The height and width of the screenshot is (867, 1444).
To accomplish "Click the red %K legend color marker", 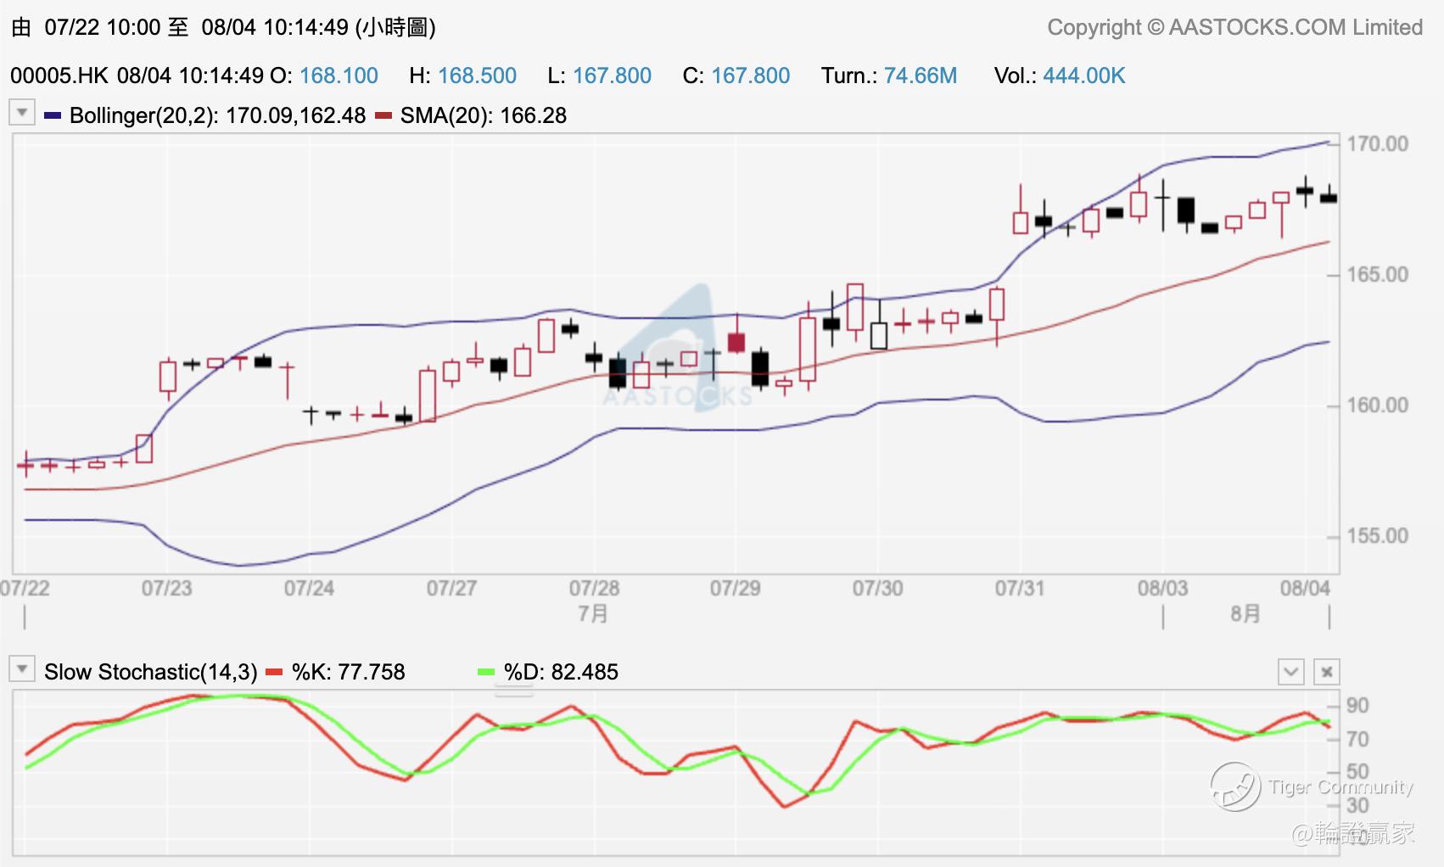I will click(274, 672).
